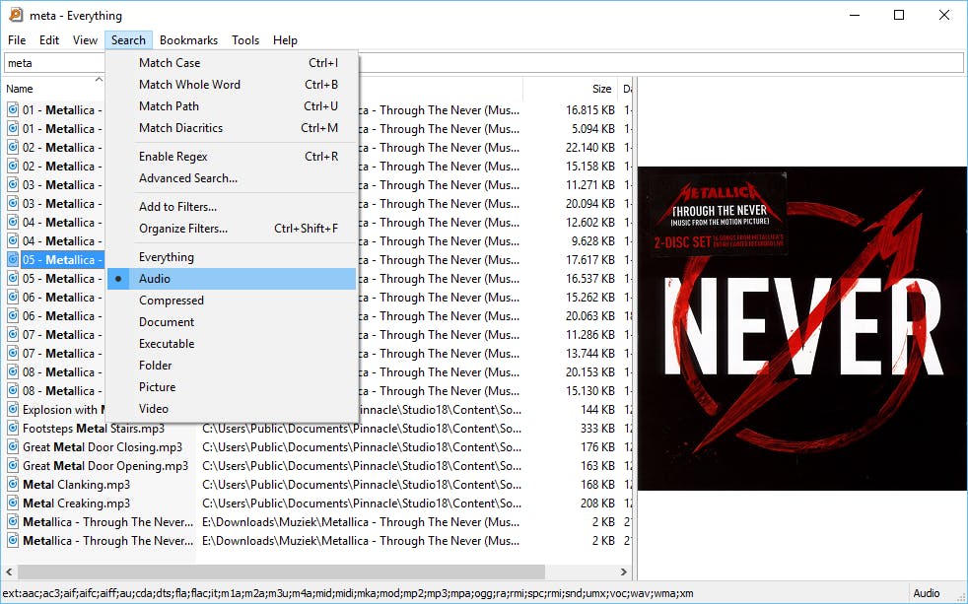This screenshot has width=968, height=604.
Task: Select Footsteps Metal Stairs.mp3 file name
Action: tap(94, 429)
